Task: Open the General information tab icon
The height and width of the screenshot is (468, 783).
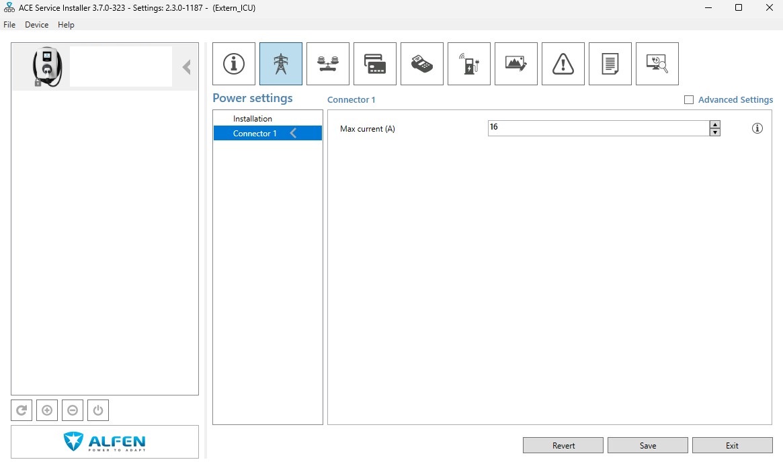Action: [x=234, y=64]
